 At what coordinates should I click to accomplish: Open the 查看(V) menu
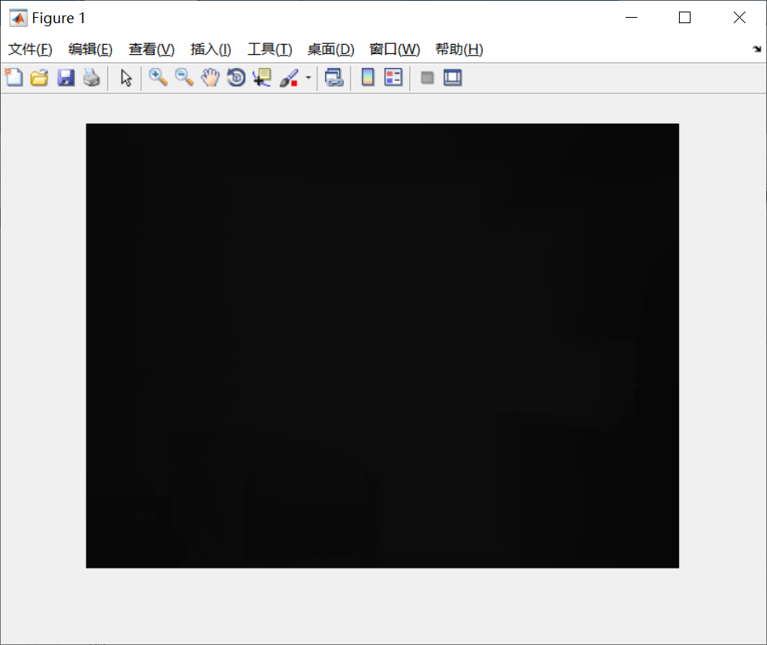pyautogui.click(x=151, y=49)
